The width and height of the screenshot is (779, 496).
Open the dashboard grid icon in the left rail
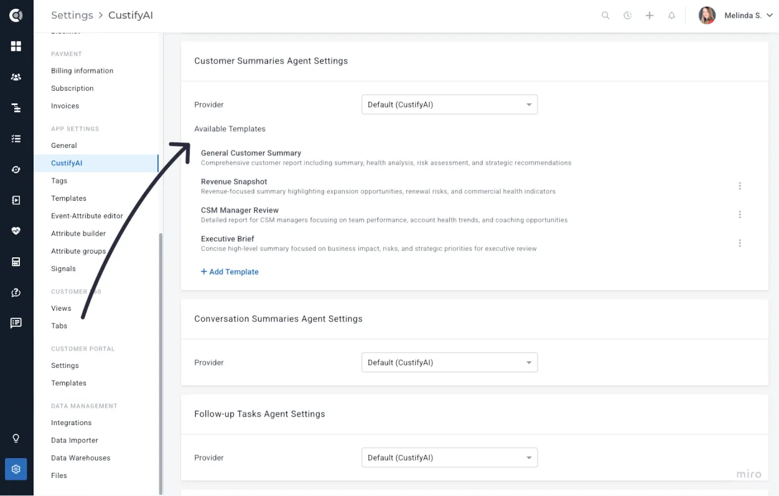[x=16, y=46]
